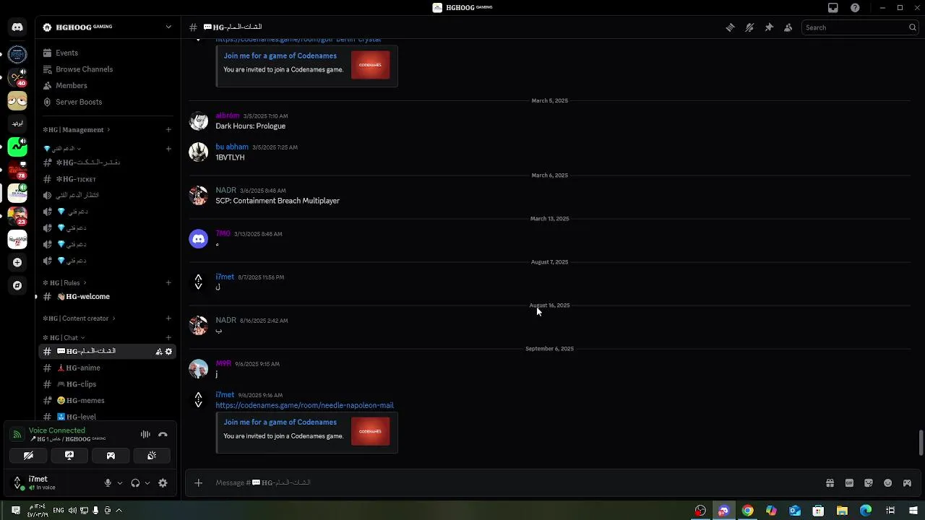Open the GIF picker
Image resolution: width=925 pixels, height=520 pixels.
click(849, 483)
